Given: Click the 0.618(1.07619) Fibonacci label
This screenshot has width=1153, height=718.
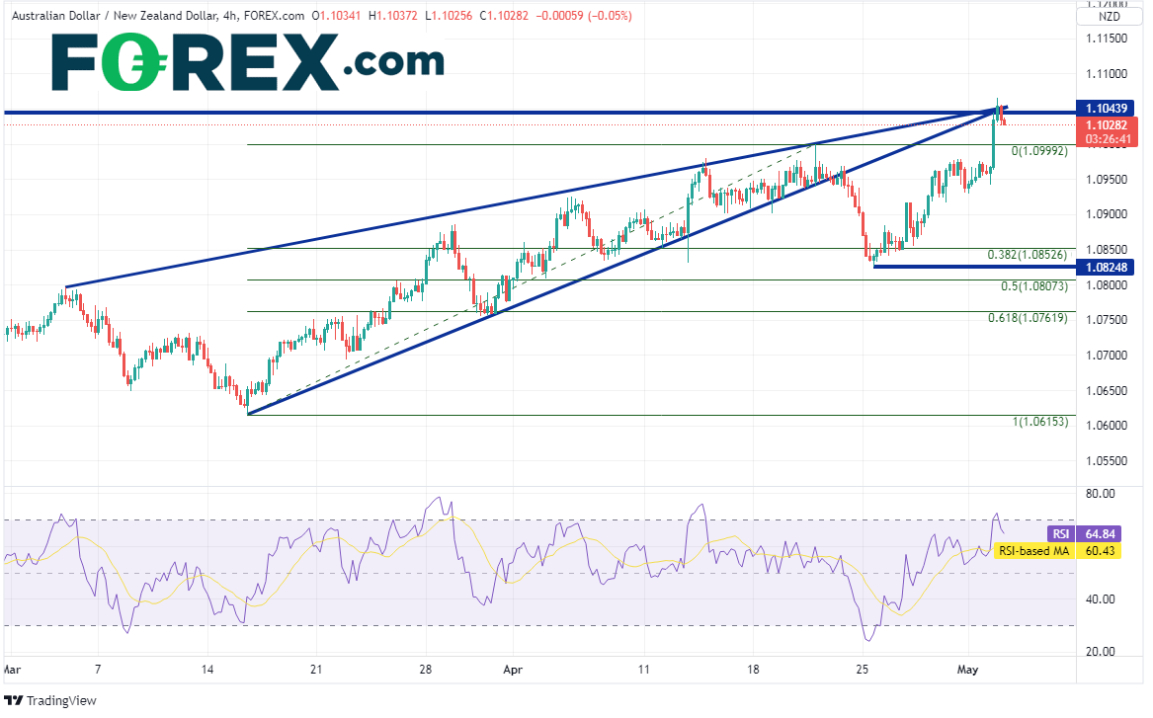Looking at the screenshot, I should [1028, 318].
